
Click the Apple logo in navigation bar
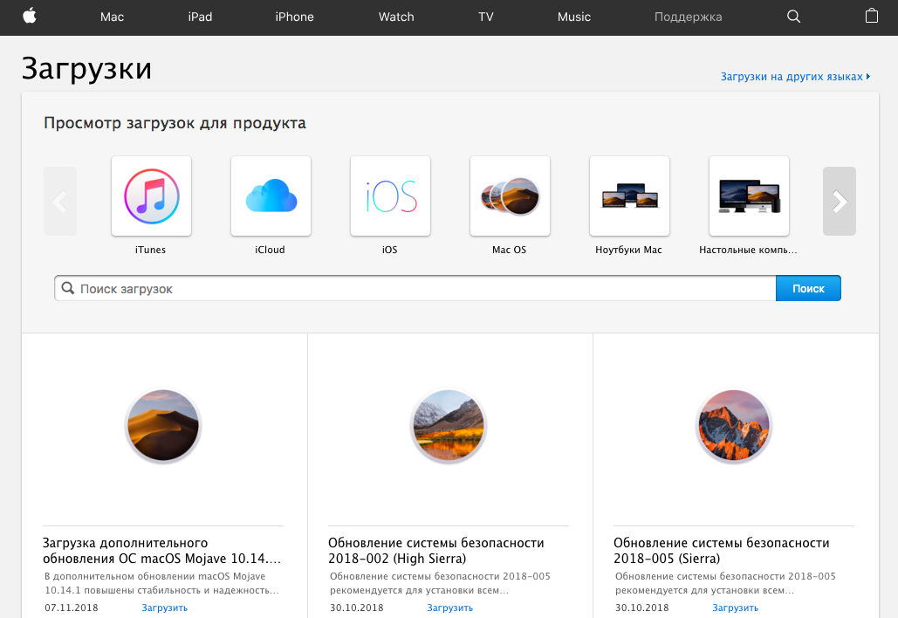(x=30, y=17)
